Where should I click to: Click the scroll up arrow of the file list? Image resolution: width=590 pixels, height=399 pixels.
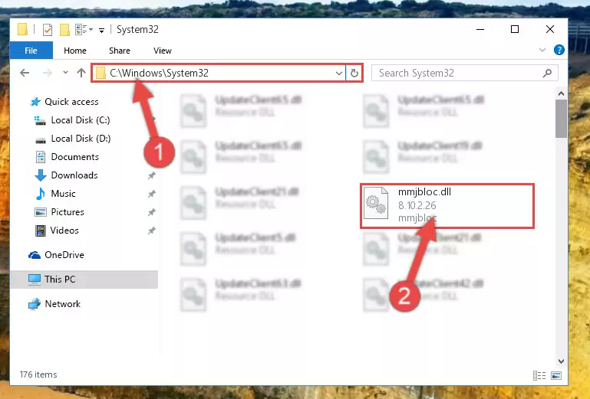[x=561, y=93]
